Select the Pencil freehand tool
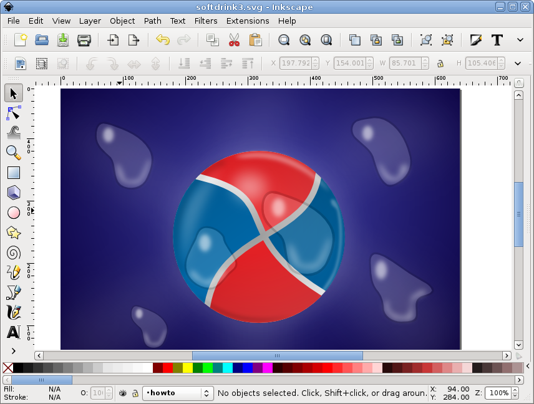Screen dimensions: 534x404 [x=14, y=272]
